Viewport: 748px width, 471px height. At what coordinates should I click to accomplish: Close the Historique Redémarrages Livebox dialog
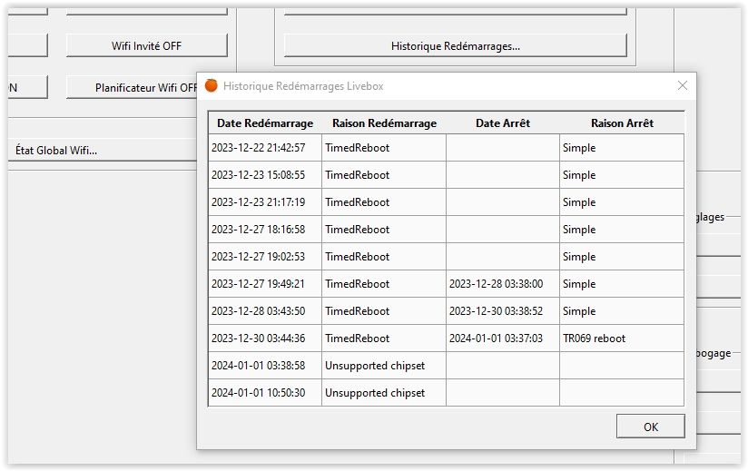(x=683, y=85)
